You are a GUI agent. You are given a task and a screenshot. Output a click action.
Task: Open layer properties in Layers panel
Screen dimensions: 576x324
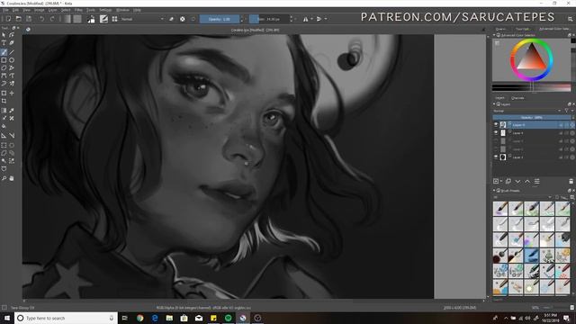coord(536,181)
